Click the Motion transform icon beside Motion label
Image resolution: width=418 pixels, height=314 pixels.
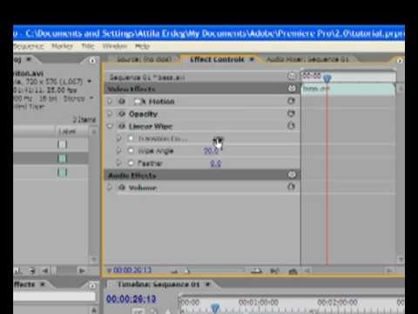pos(139,101)
